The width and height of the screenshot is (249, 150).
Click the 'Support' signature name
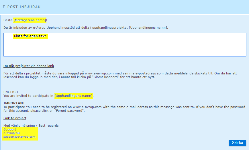[x=10, y=129]
